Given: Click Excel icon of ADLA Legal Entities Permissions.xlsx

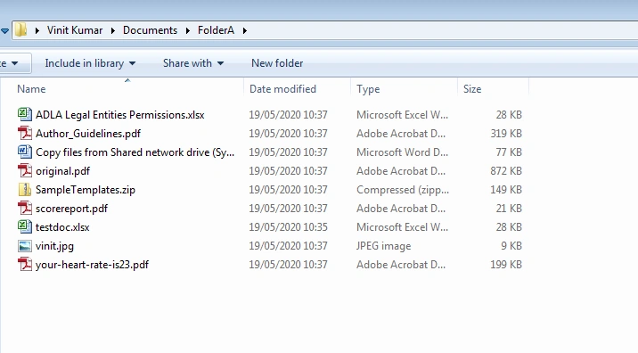Looking at the screenshot, I should pos(25,114).
